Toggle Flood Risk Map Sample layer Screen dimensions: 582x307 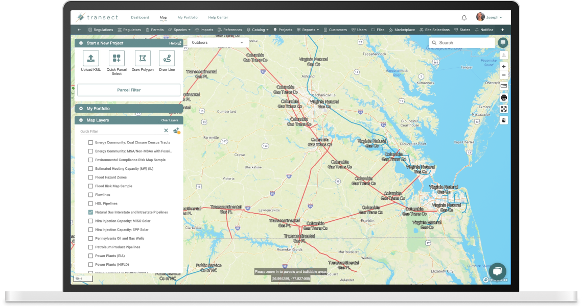click(x=90, y=186)
